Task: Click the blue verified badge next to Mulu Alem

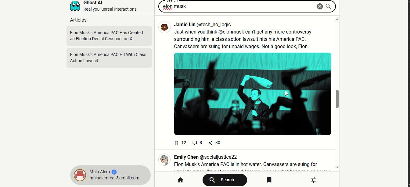Action: pos(114,172)
